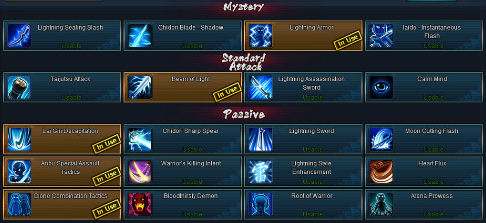The image size is (486, 223).
Task: Toggle In Use badge on Clone Combination Tactics
Action: (106, 208)
